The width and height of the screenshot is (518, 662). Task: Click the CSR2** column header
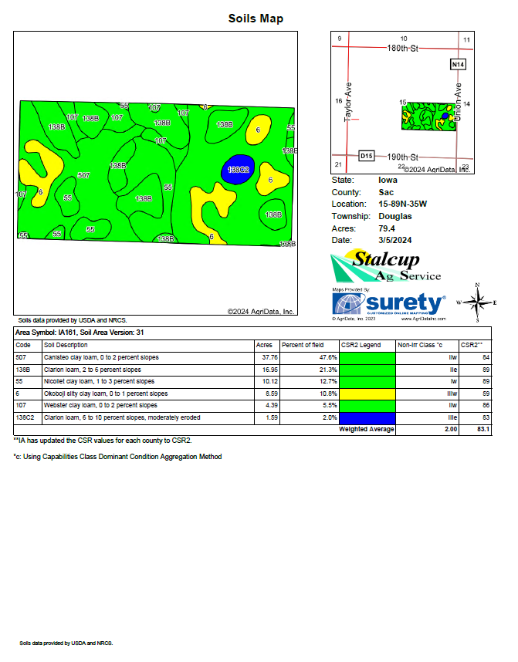pos(472,346)
